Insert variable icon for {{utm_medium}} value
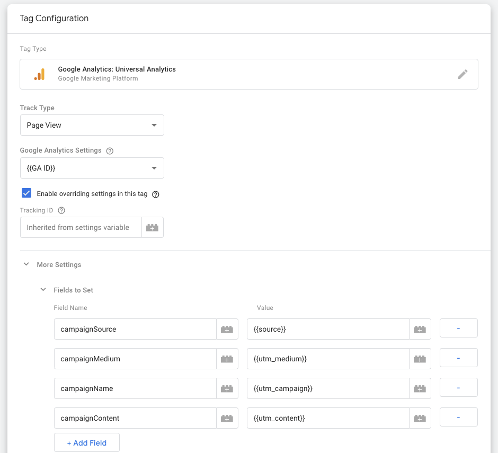 click(420, 359)
